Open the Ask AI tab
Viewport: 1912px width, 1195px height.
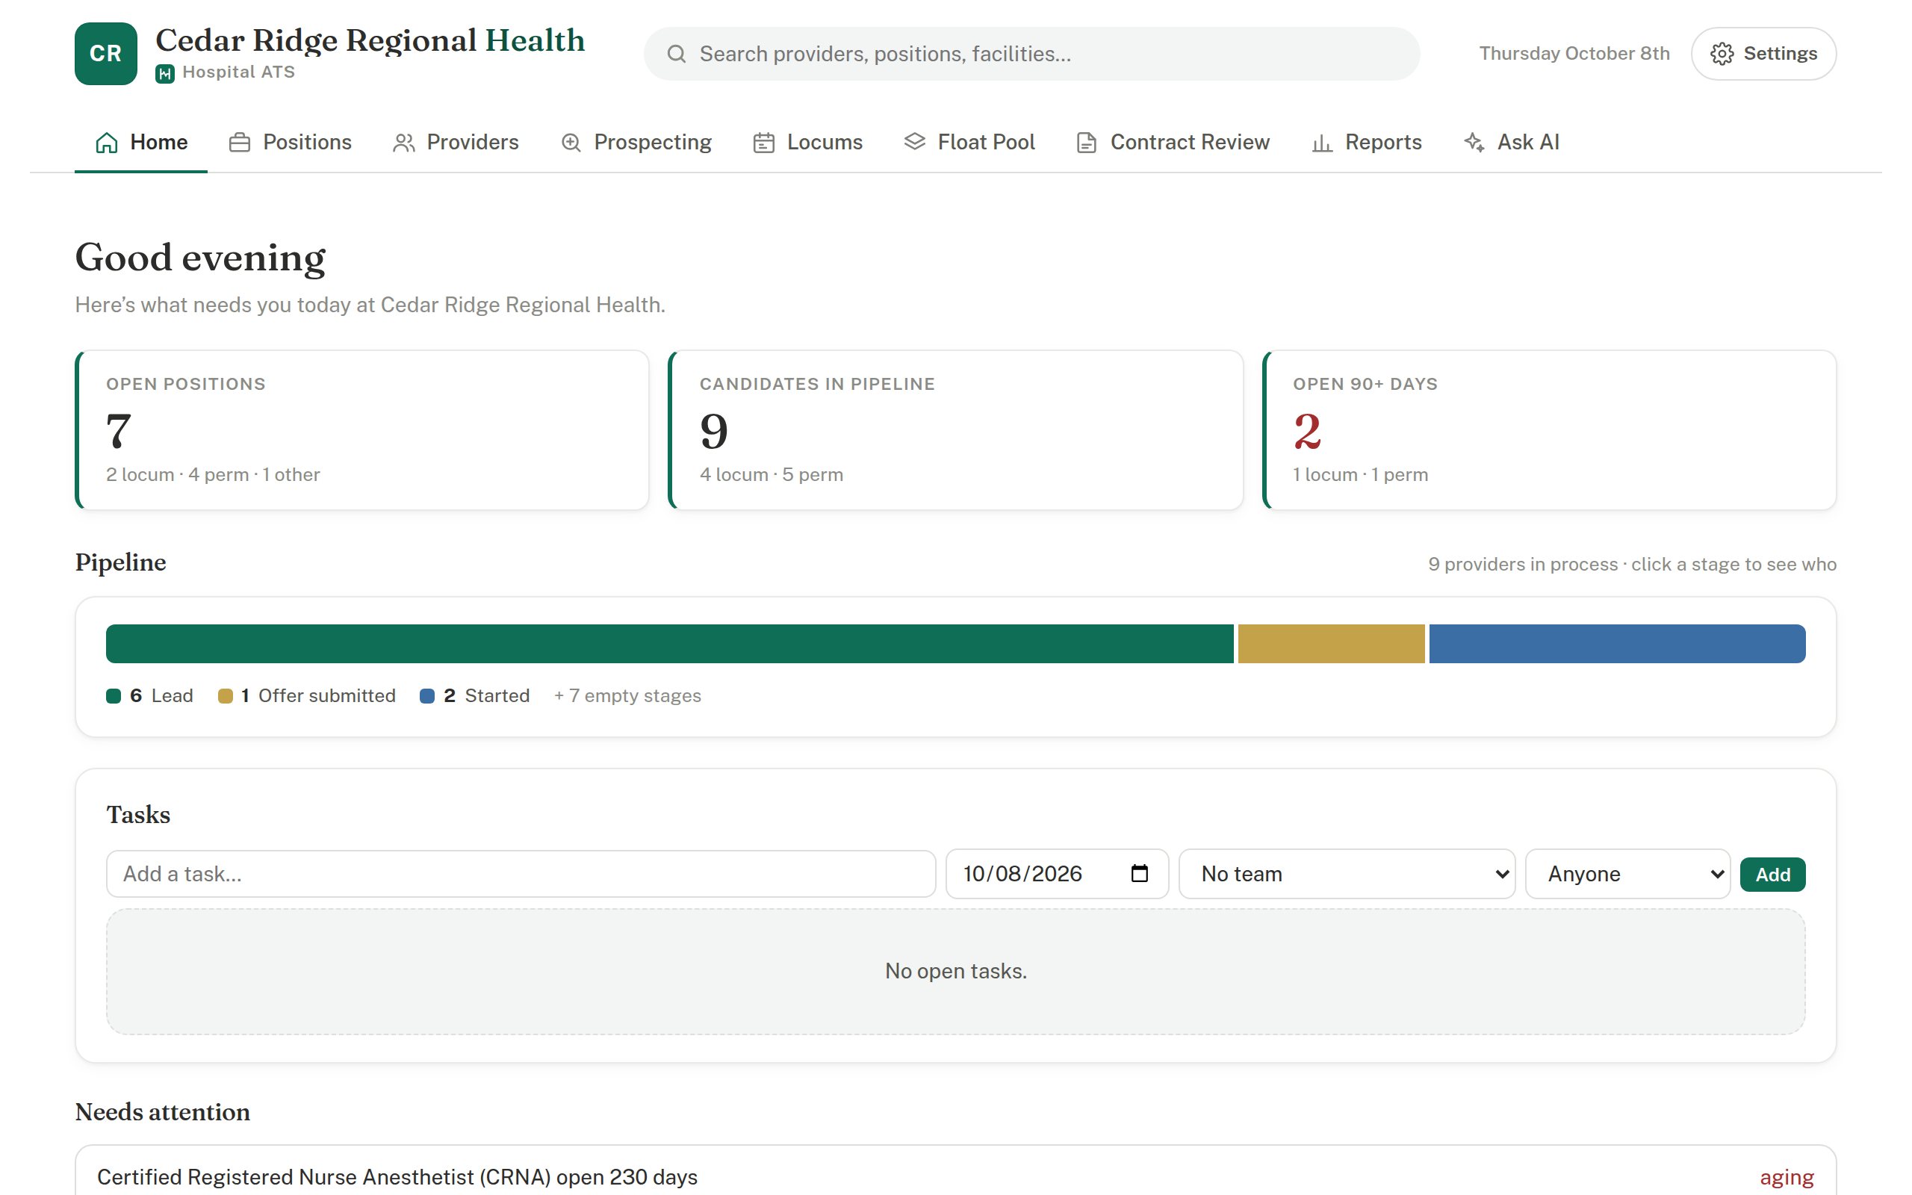1512,142
